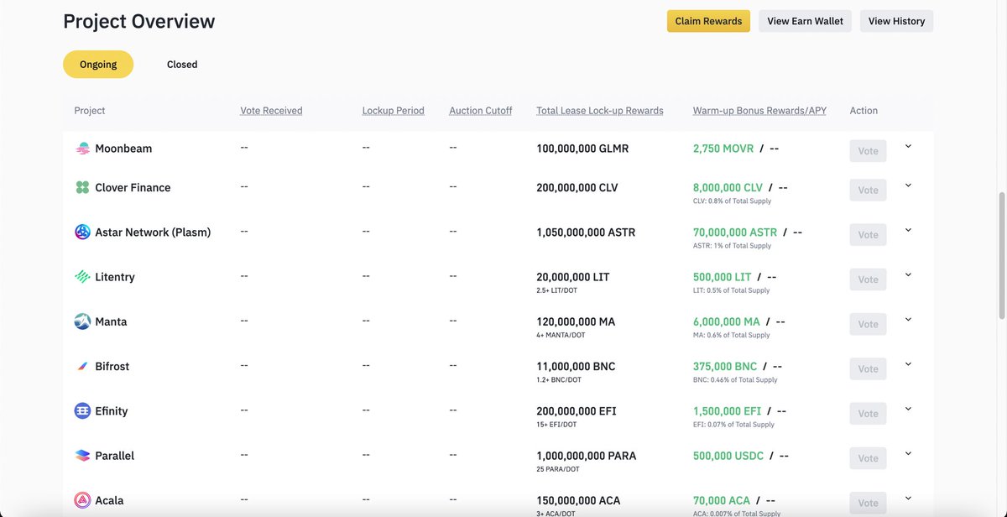
Task: Click the Manta project name
Action: 111,321
